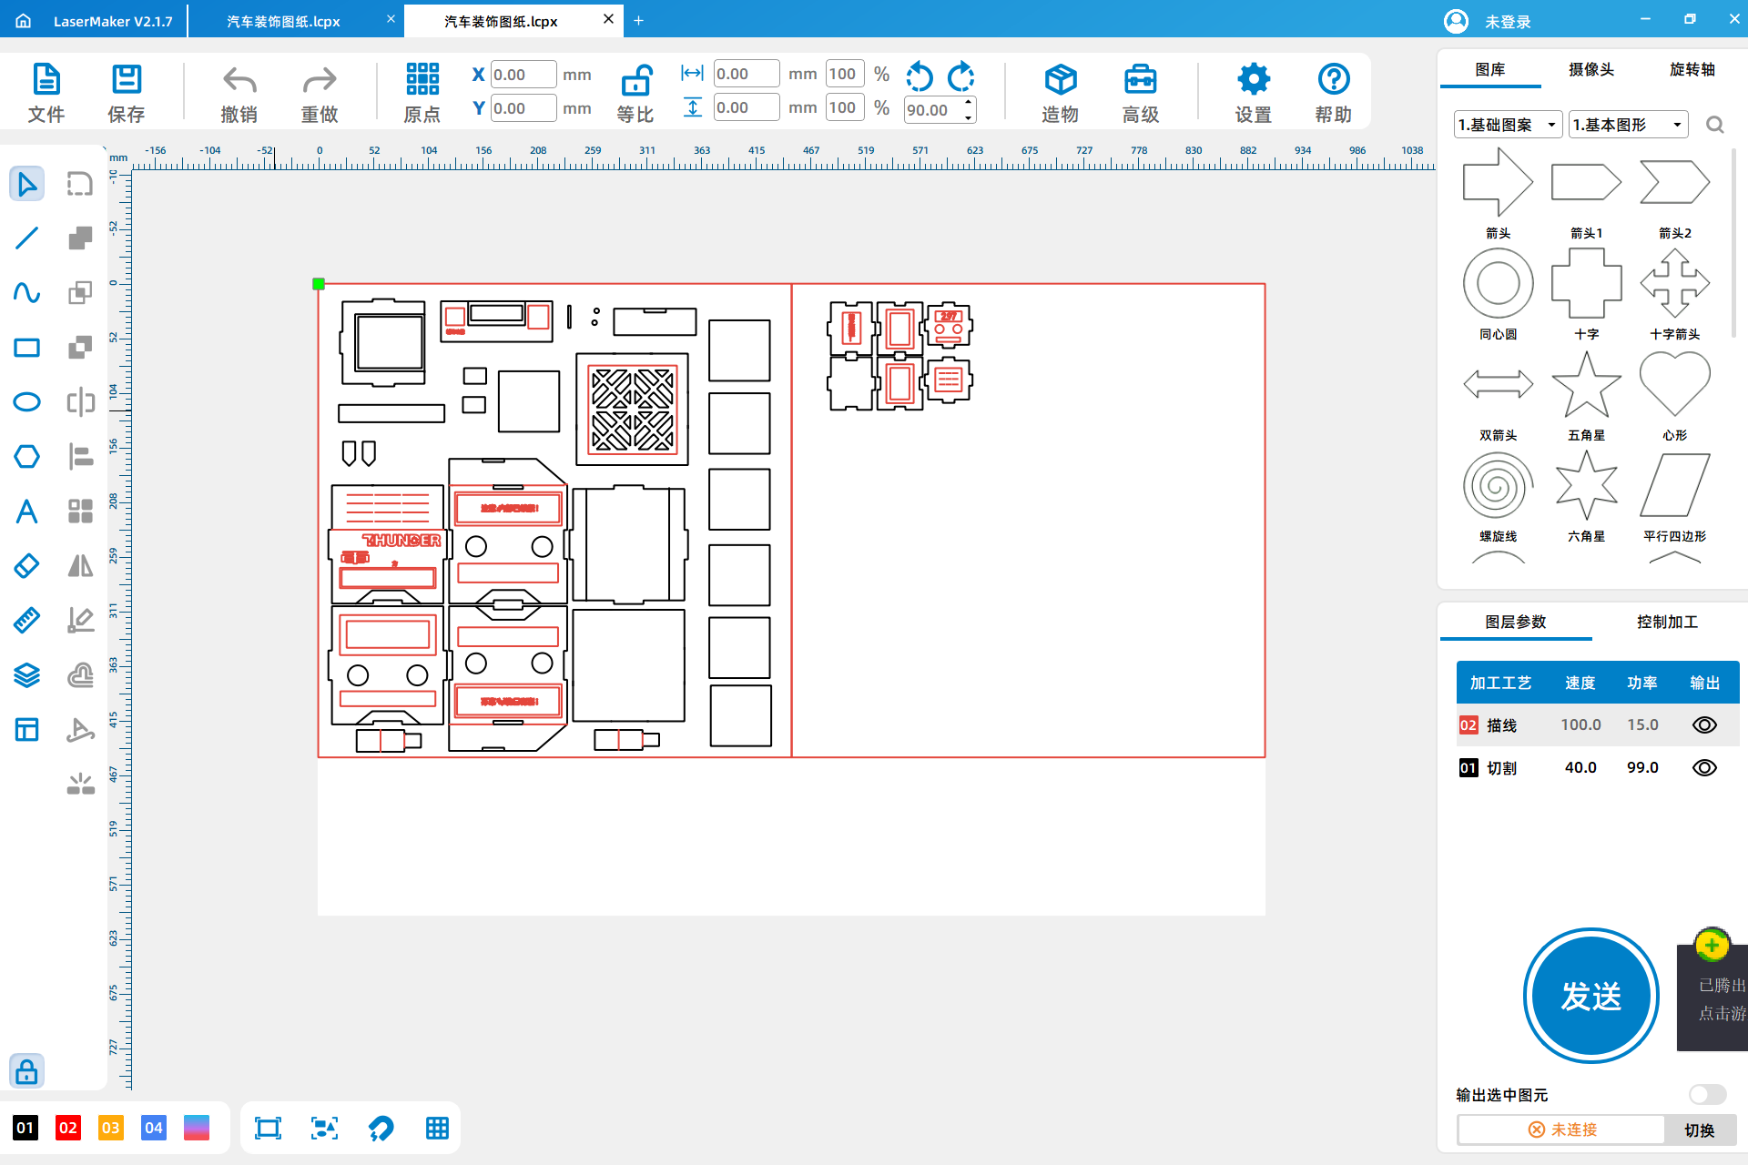Toggle visibility of 描线 layer
The image size is (1748, 1165).
coord(1704,725)
